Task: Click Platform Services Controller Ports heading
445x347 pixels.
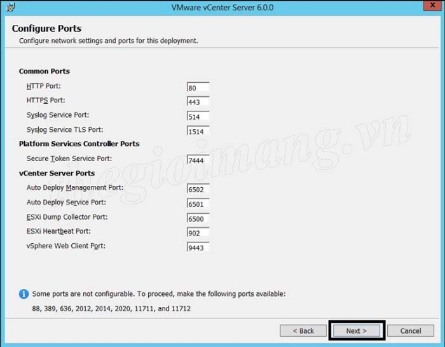Action: (x=79, y=144)
